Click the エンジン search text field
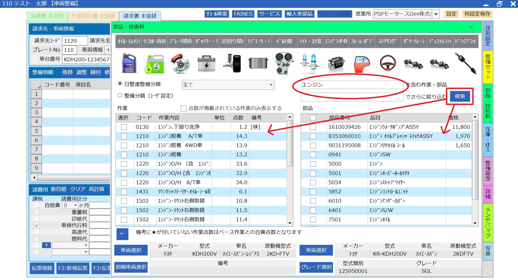The width and height of the screenshot is (518, 280). [x=352, y=85]
